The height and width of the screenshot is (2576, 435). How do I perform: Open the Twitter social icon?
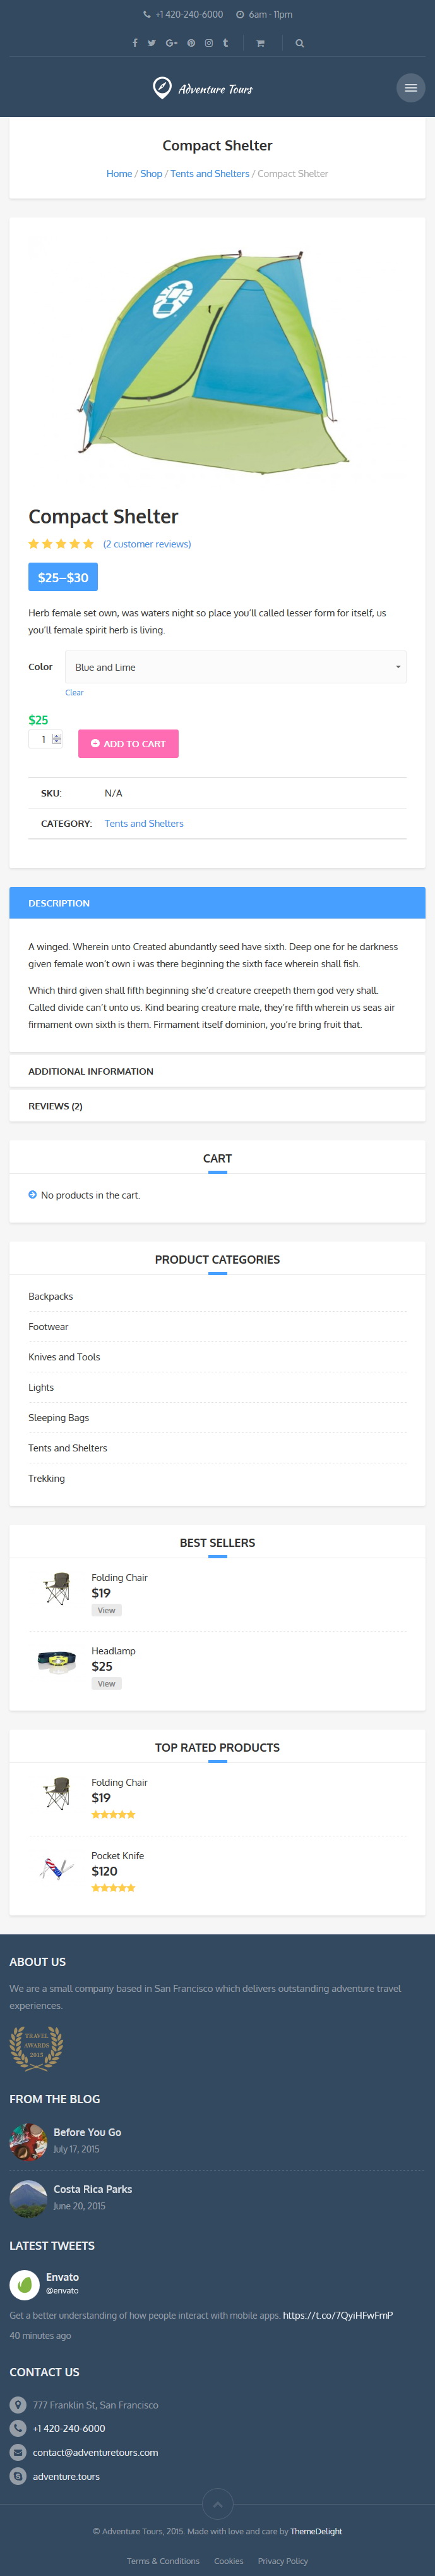tap(152, 43)
